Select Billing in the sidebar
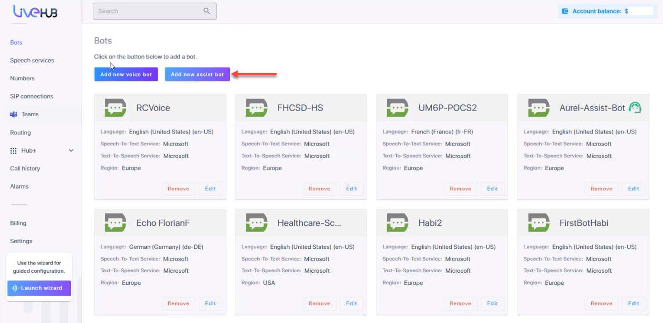 [18, 223]
